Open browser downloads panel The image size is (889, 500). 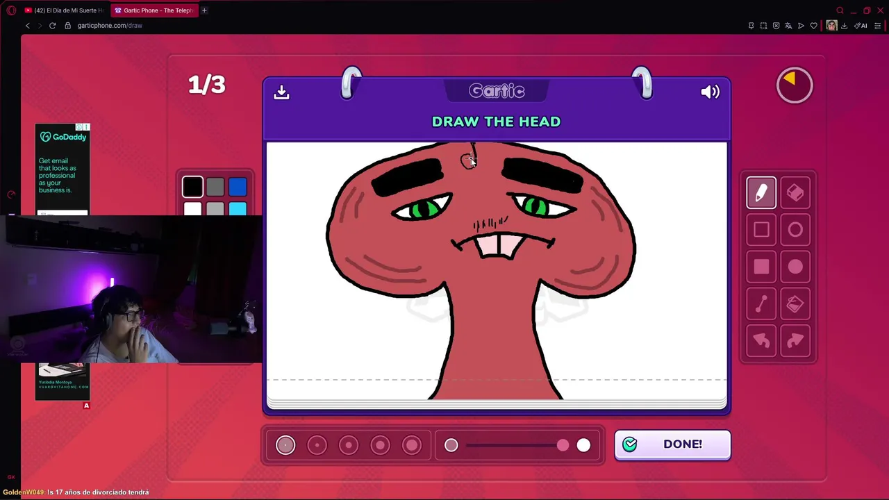844,26
